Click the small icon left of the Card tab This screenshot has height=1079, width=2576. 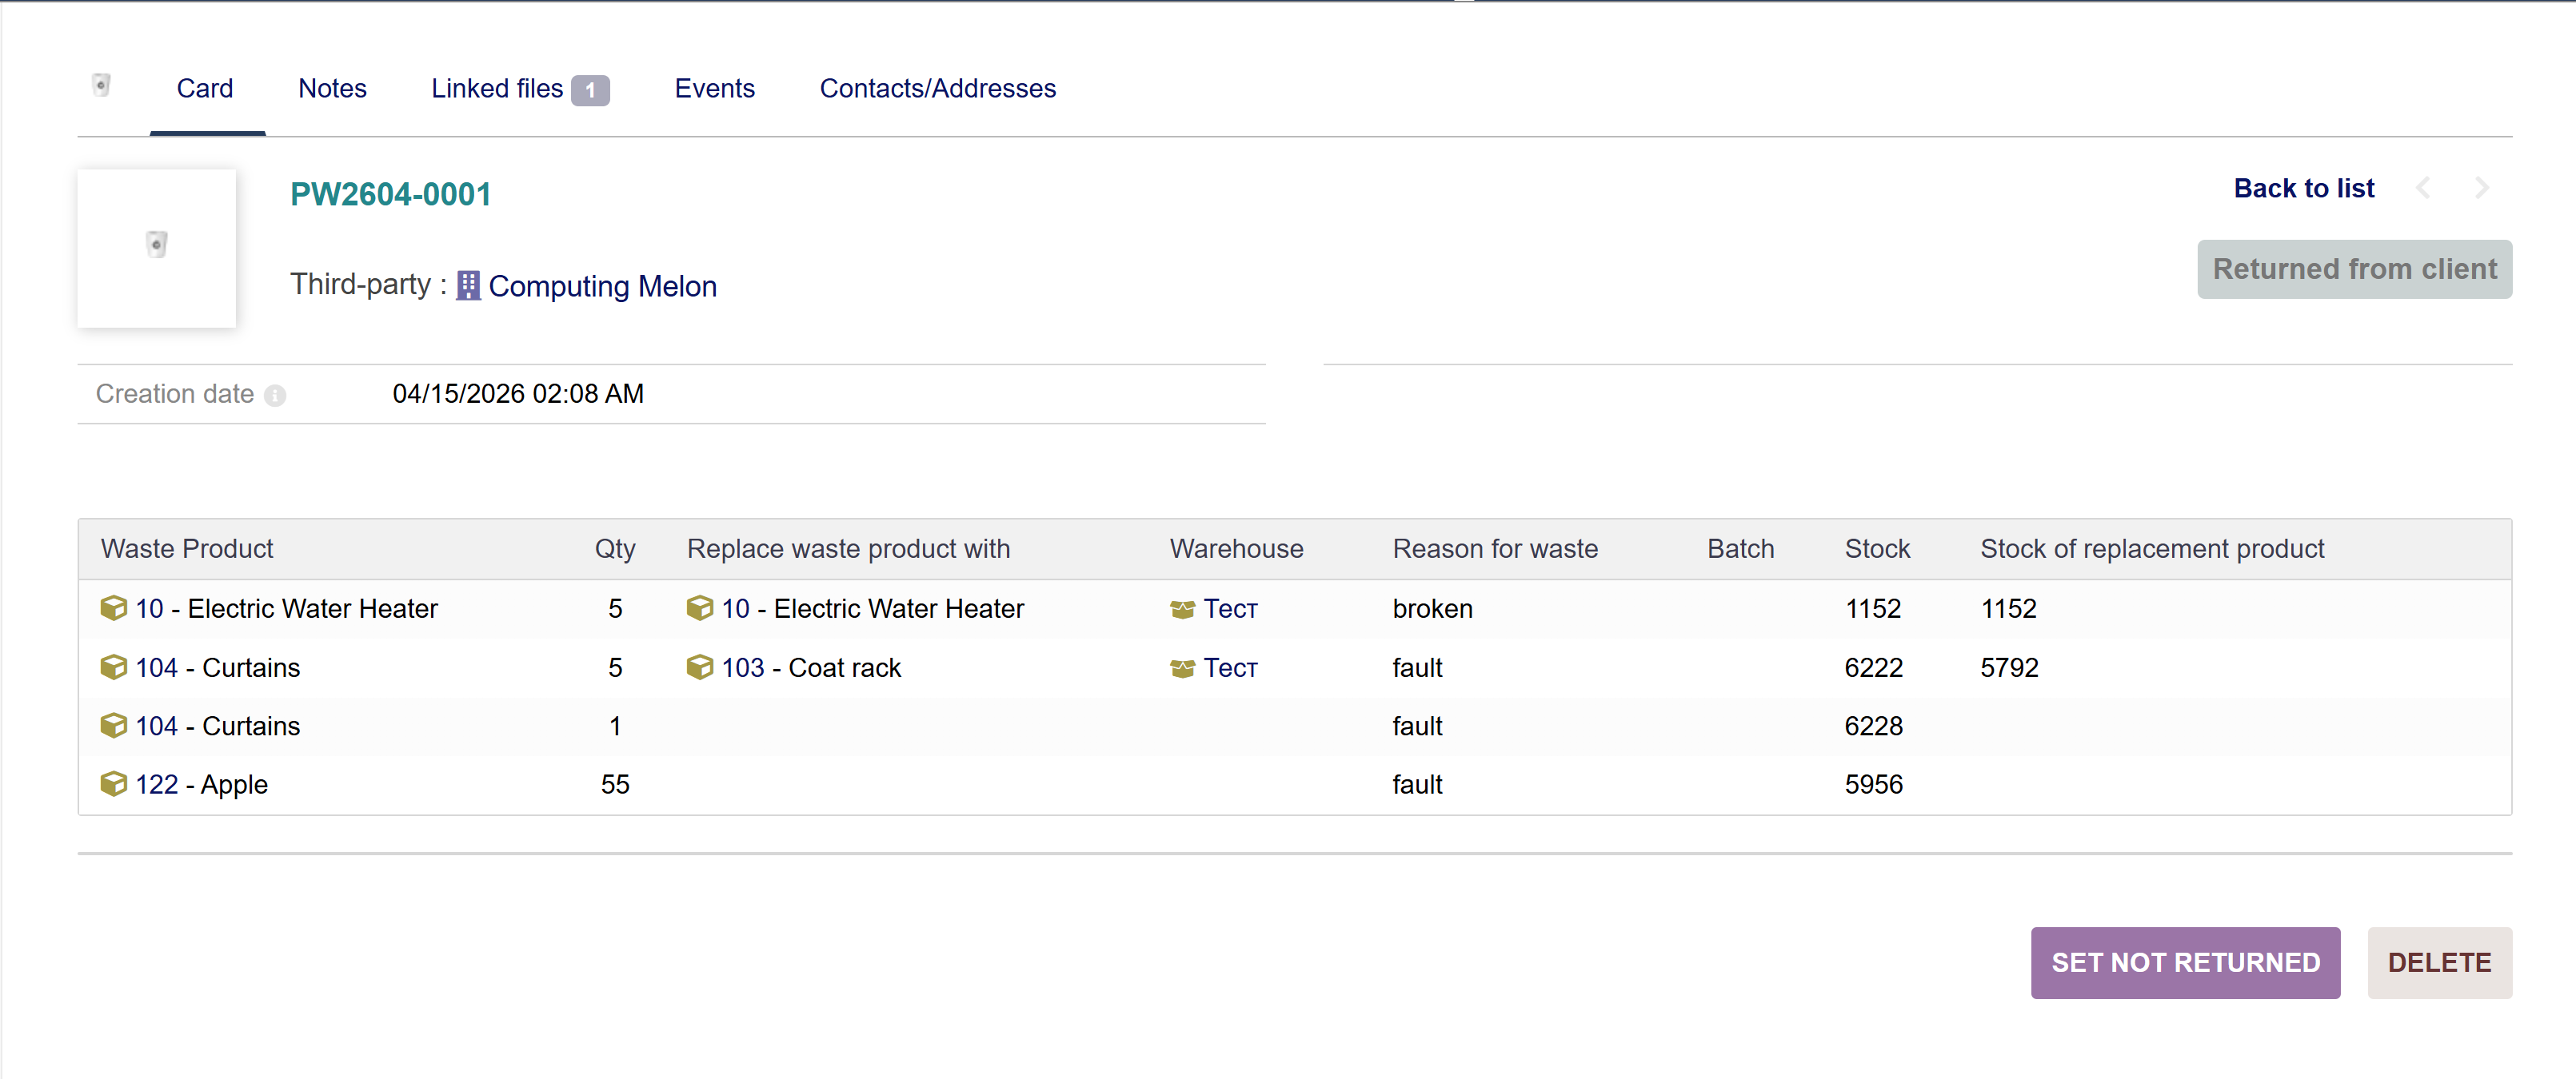[101, 86]
